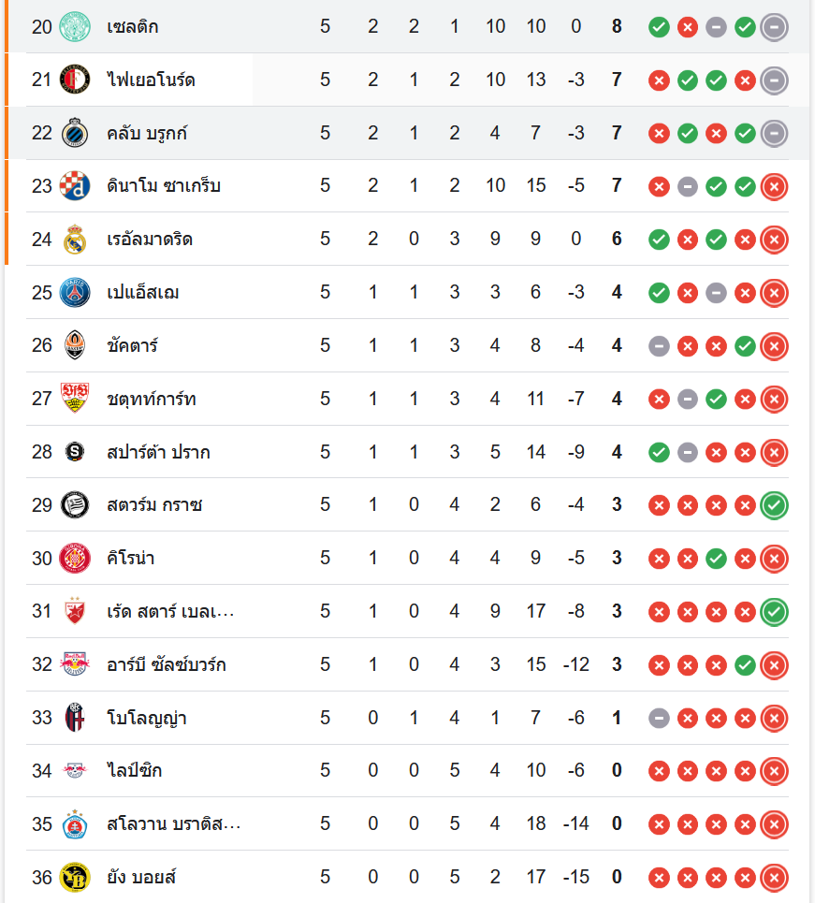Click Red Star Belgrade's circled green win icon

[x=774, y=612]
